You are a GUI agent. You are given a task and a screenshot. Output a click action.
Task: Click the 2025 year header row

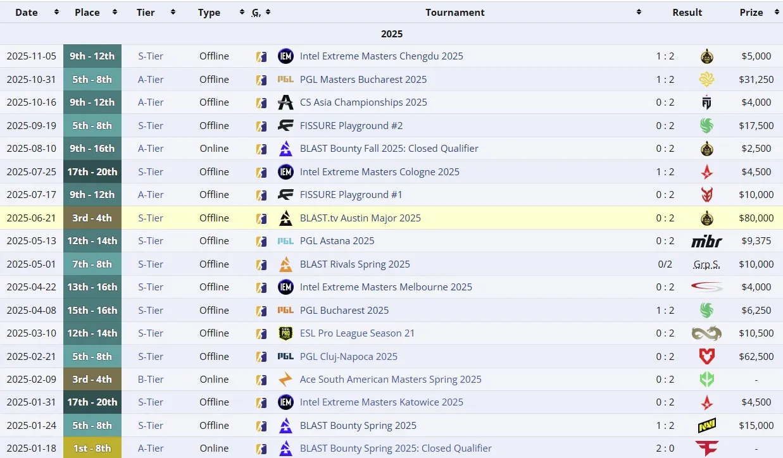pos(391,34)
